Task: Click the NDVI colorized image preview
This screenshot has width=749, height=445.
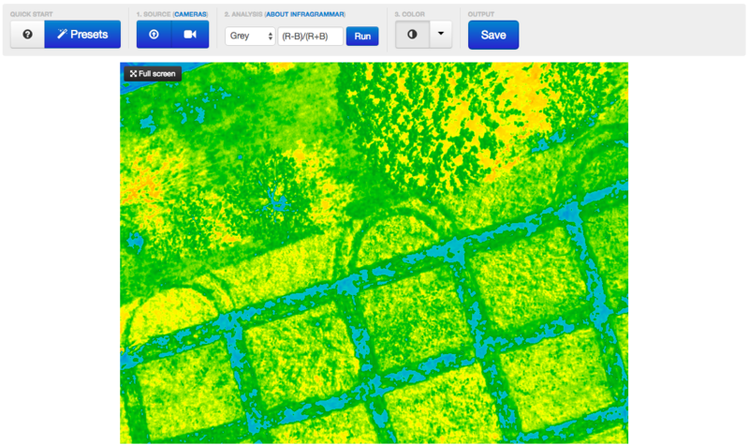Action: 374,253
